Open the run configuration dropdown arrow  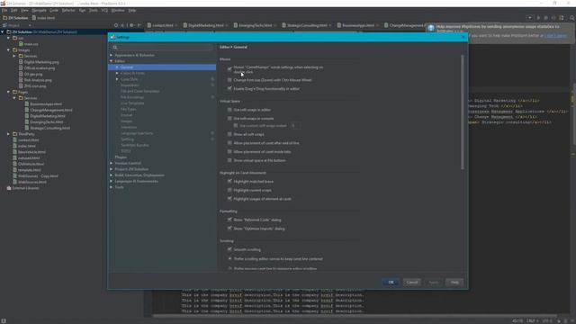pos(530,18)
